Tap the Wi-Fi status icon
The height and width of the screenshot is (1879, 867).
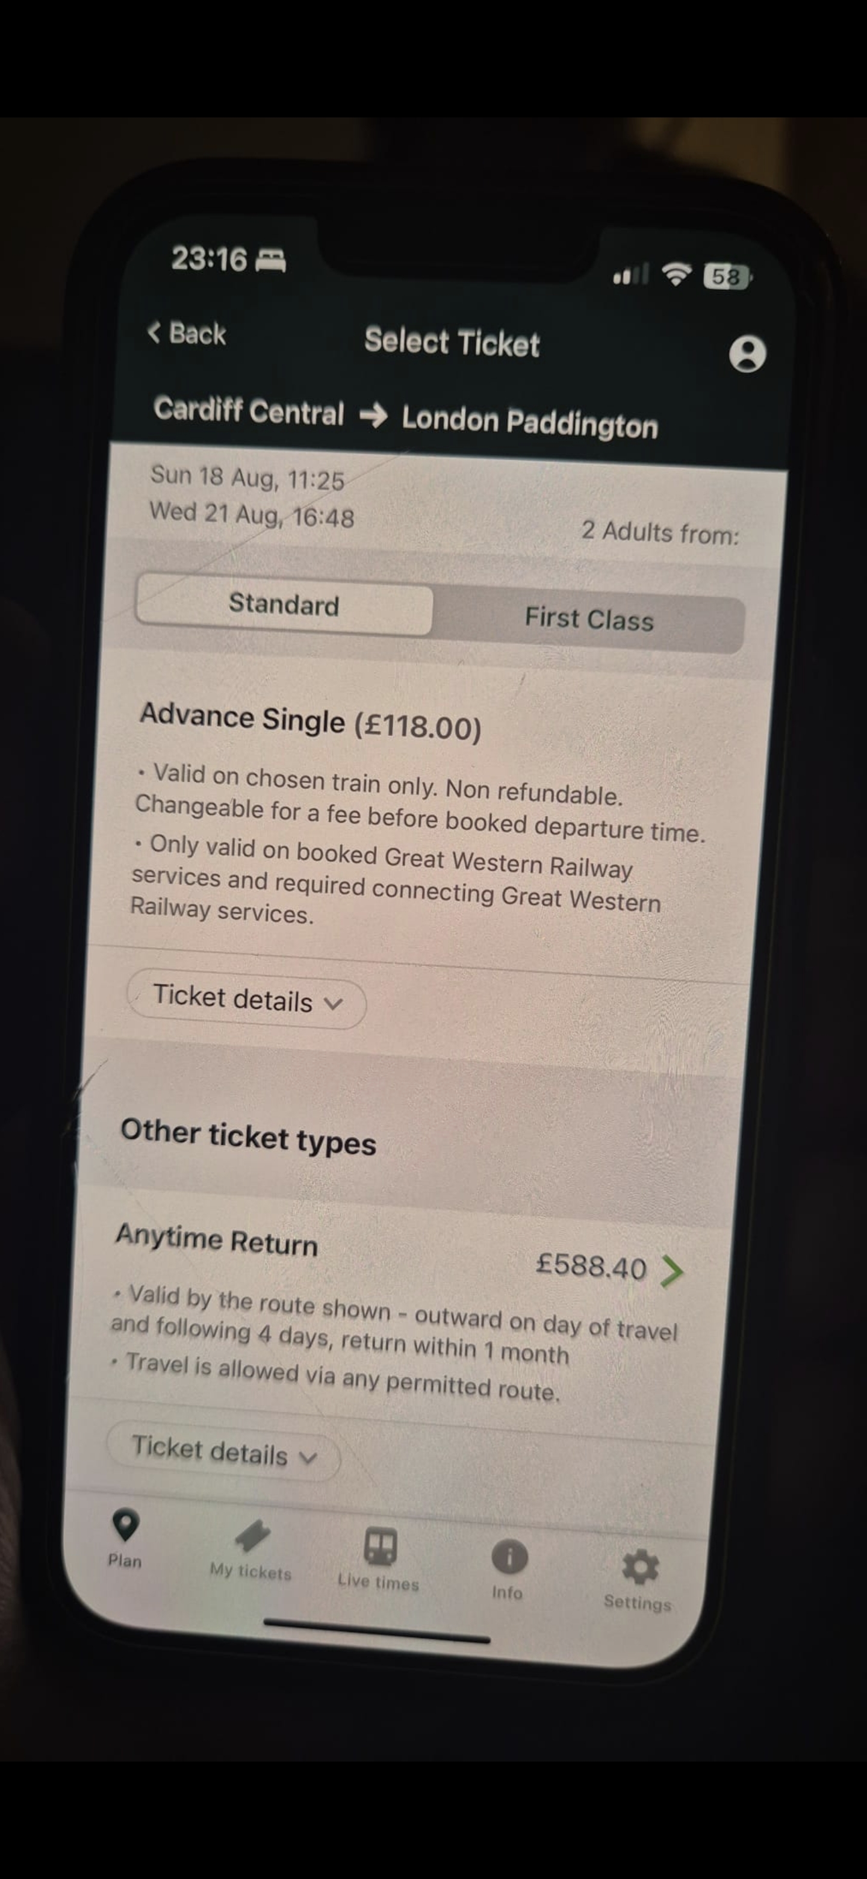pyautogui.click(x=677, y=273)
